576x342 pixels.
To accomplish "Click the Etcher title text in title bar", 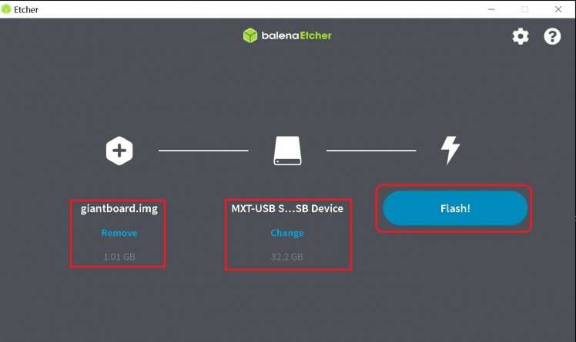I will tap(26, 9).
